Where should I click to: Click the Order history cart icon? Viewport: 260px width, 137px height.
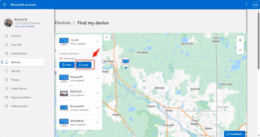pos(6,89)
